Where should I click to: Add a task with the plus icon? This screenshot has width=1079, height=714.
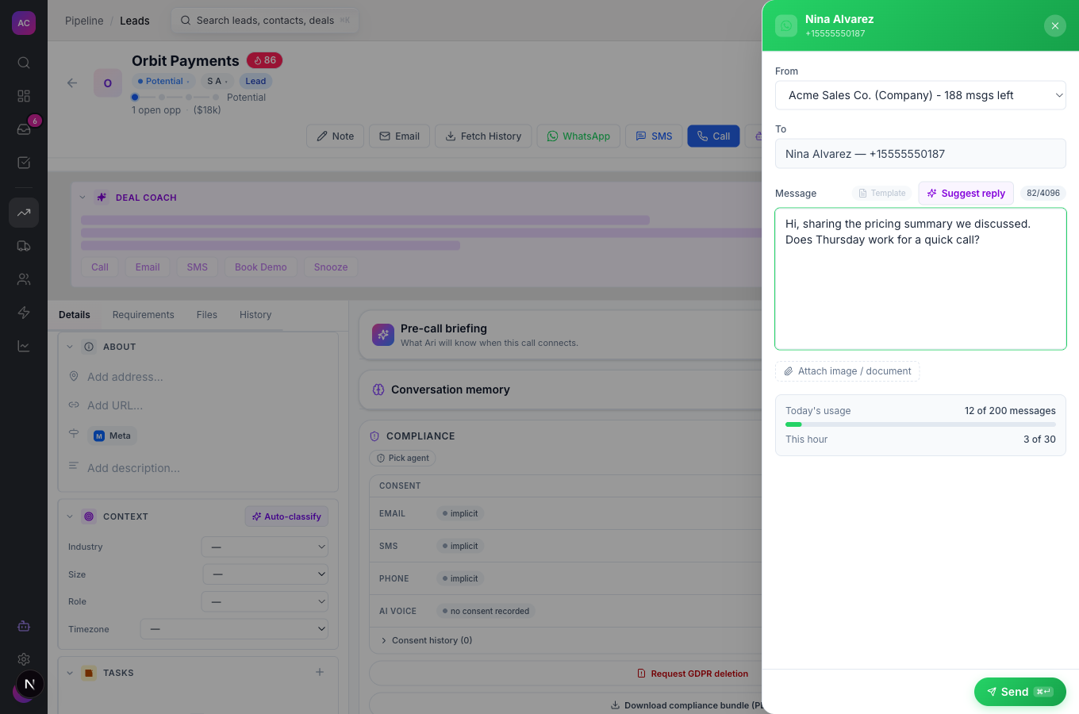coord(320,672)
